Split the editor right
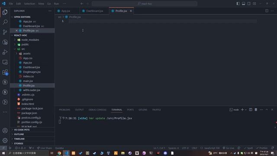 point(267,11)
